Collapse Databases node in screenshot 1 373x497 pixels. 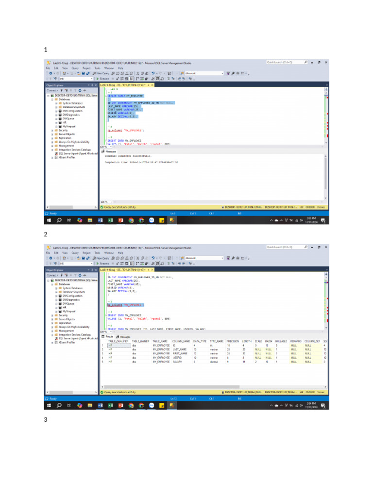click(x=52, y=99)
